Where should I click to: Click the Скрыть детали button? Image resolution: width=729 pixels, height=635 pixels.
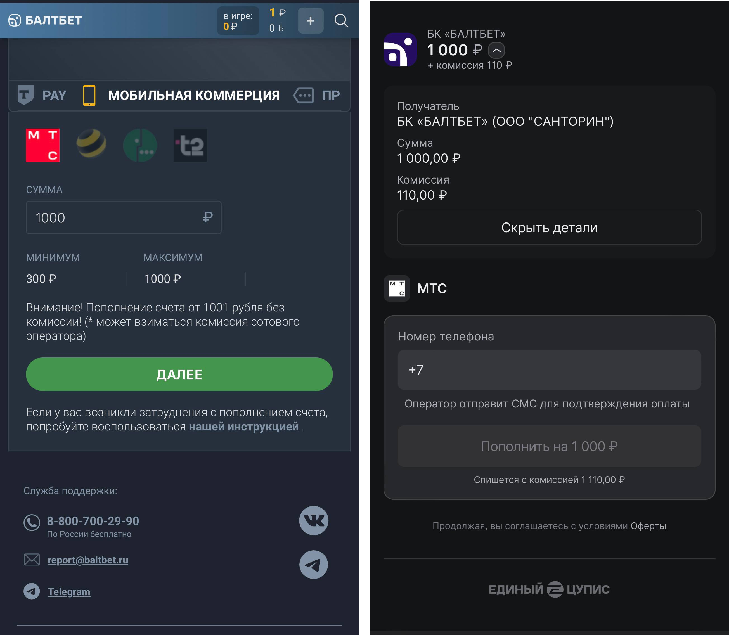(549, 228)
